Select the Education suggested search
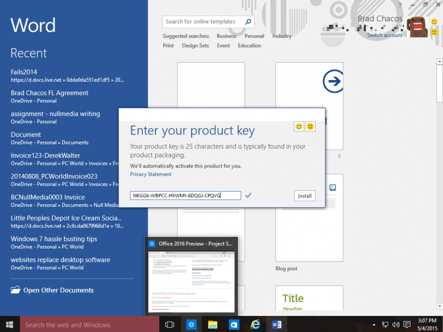Viewport: 443px width, 332px height. (x=249, y=46)
